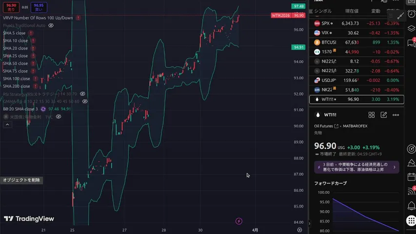Image resolution: width=416 pixels, height=234 pixels.
Task: Sort watchlist by 現在値 column header
Action: [x=352, y=11]
